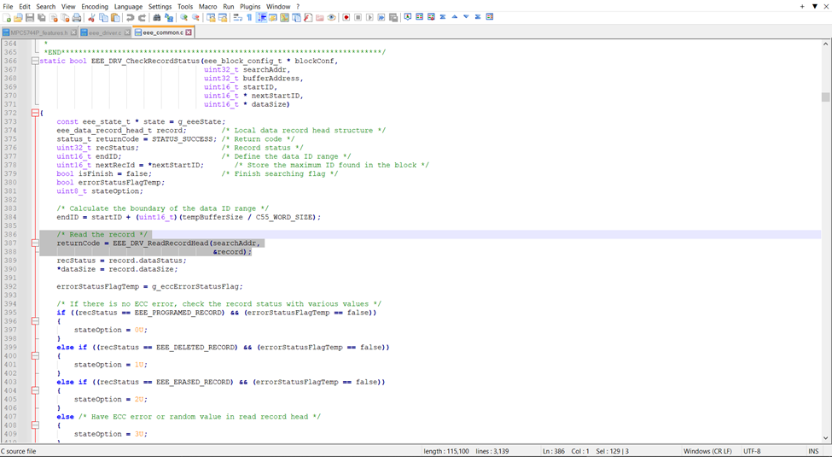Open the Search menu
The image size is (832, 457).
coord(46,6)
